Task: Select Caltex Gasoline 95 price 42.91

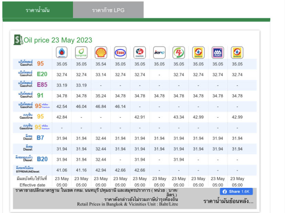Action: click(x=140, y=117)
